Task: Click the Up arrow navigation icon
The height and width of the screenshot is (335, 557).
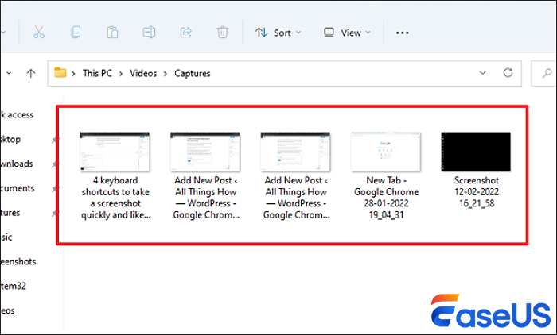Action: click(x=31, y=73)
